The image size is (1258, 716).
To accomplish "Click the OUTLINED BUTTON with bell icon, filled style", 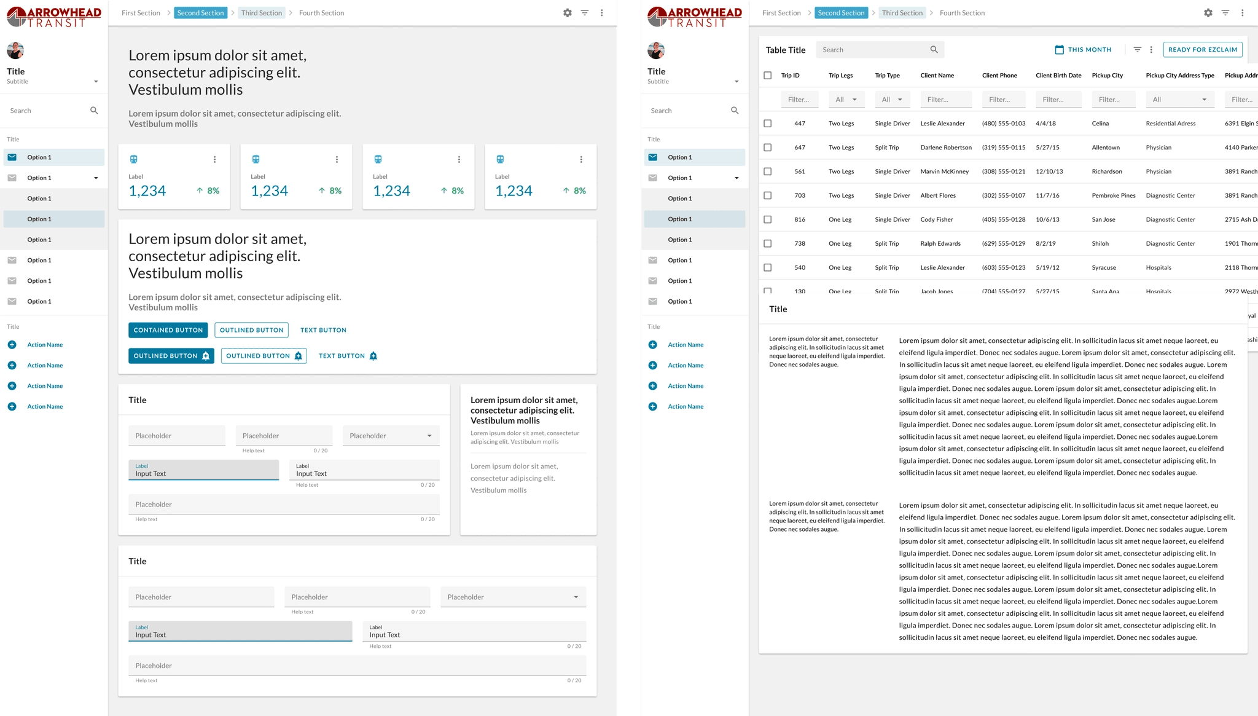I will pos(171,356).
